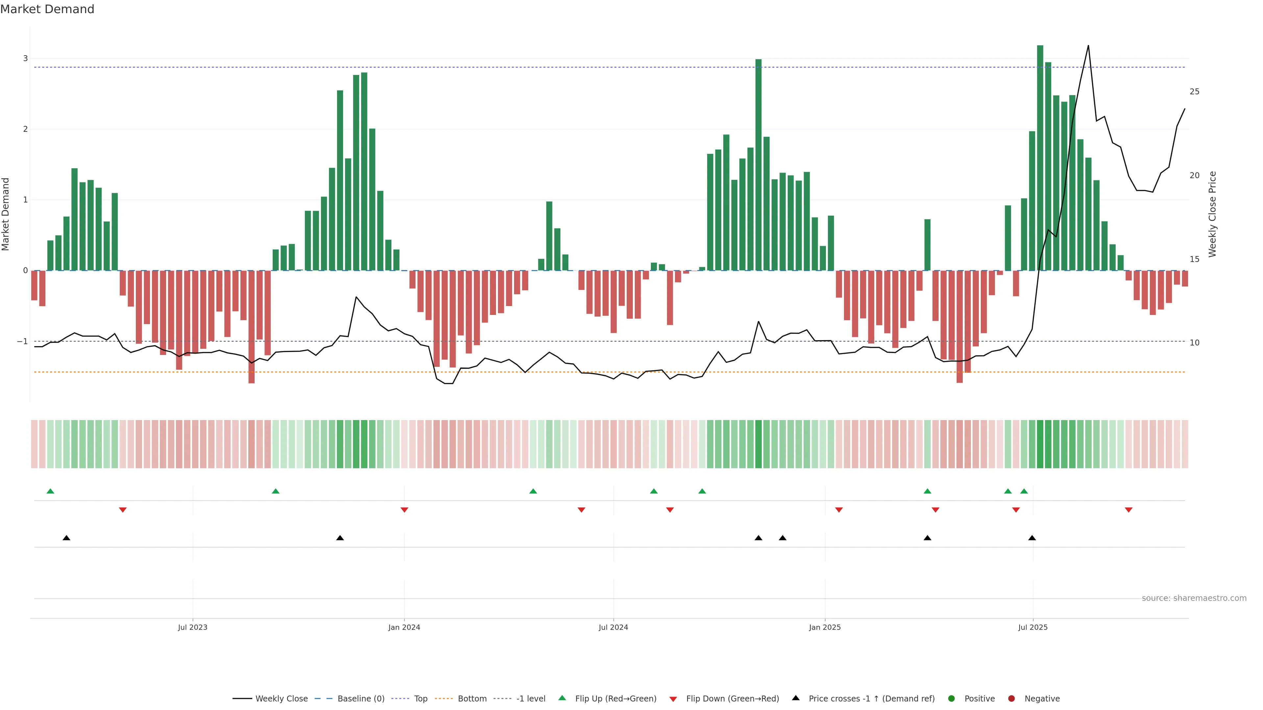
Task: Hide the Top dotted line legend item
Action: click(420, 698)
